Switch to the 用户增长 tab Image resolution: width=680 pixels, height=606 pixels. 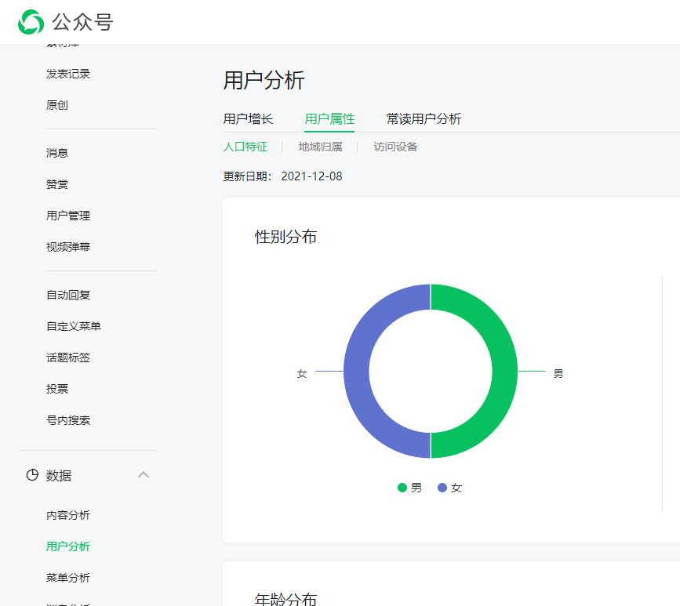pos(248,118)
